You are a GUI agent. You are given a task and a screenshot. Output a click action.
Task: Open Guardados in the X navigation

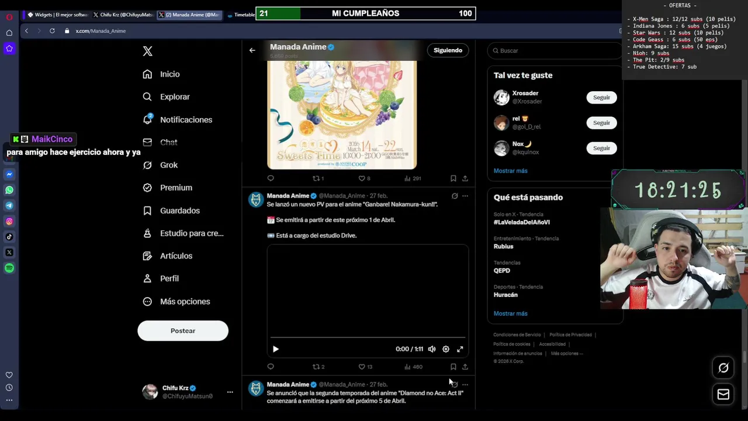[171, 210]
